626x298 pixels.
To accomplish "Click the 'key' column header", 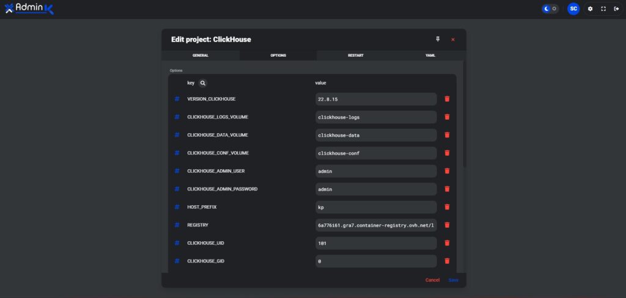I will 191,83.
